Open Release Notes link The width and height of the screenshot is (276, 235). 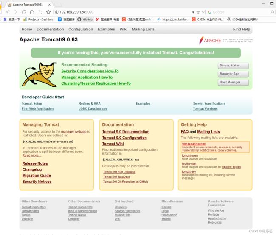point(35,163)
